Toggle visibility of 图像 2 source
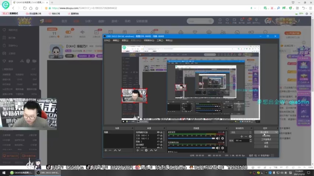Screen dimensions: 314x176 coord(158,142)
